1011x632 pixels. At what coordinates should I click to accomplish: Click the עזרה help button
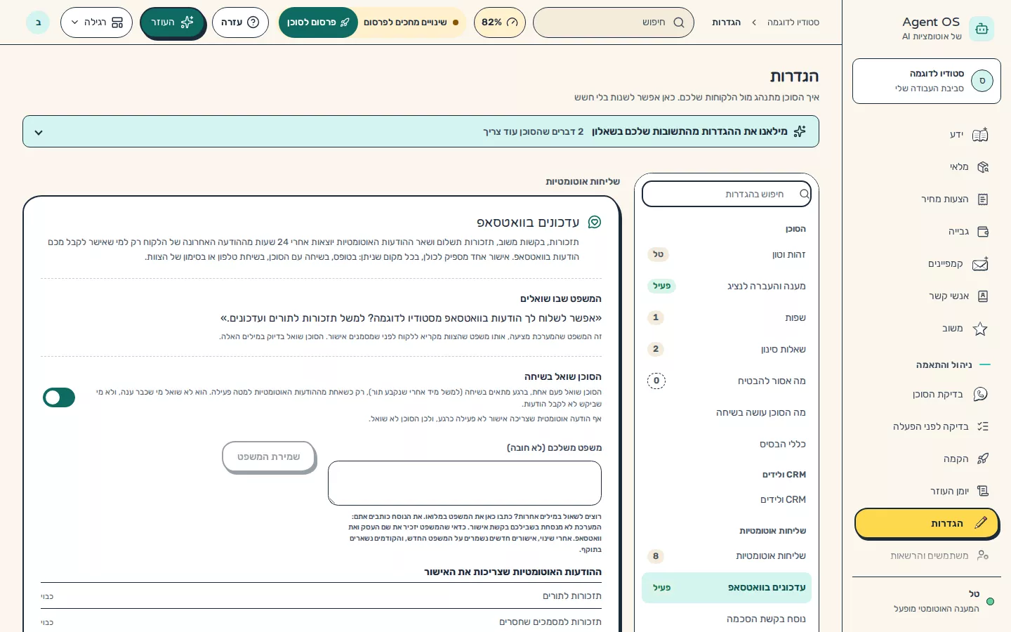(240, 22)
